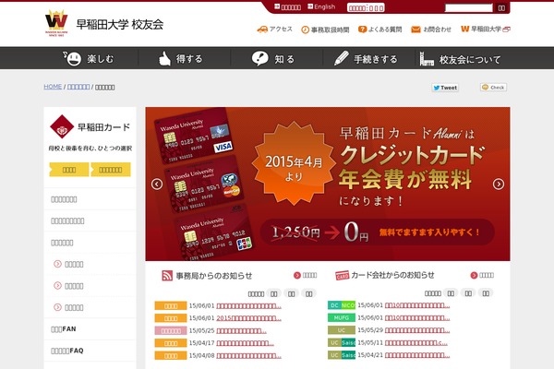This screenshot has width=554, height=369.
Task: Open the UC Saison 15/04/21 news link
Action: tap(417, 355)
